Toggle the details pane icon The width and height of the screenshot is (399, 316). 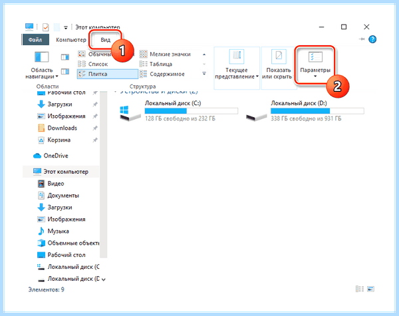coord(65,72)
